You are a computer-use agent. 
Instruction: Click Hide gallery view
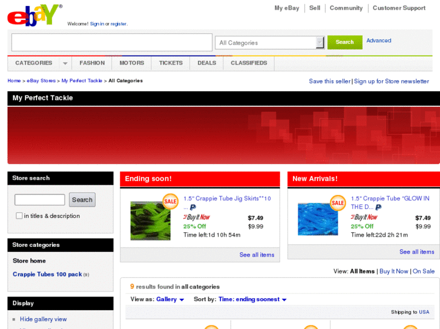[43, 319]
